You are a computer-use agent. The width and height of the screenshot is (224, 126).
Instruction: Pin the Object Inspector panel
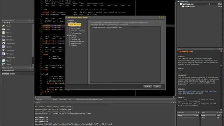pos(31,68)
